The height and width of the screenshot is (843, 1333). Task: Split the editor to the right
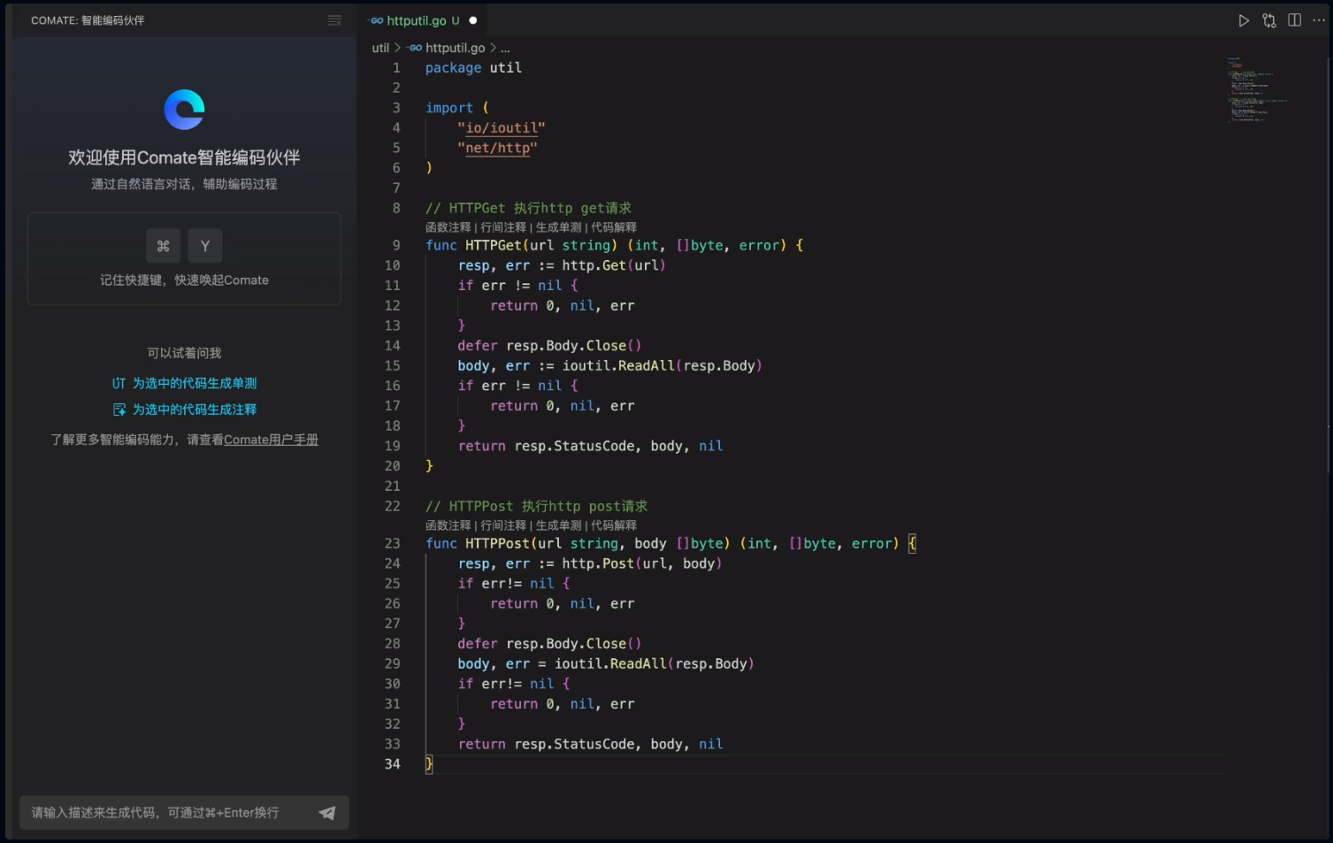coord(1294,20)
